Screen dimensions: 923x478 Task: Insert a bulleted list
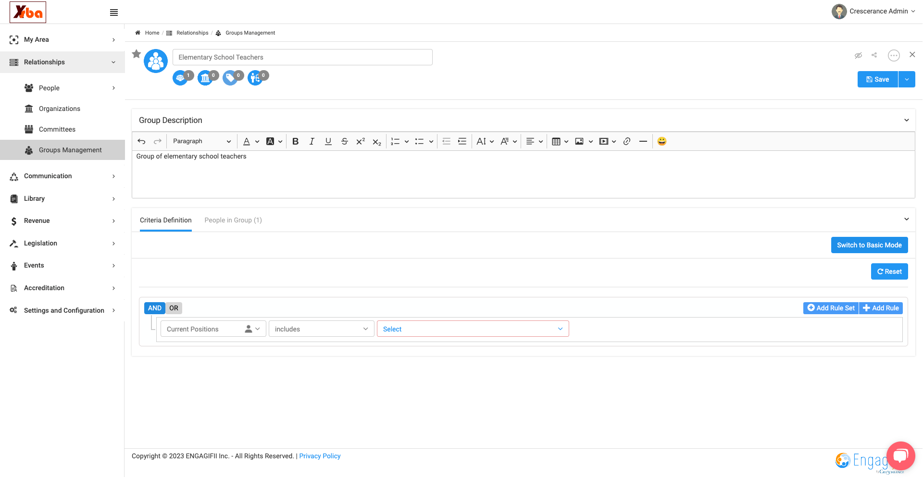click(420, 141)
